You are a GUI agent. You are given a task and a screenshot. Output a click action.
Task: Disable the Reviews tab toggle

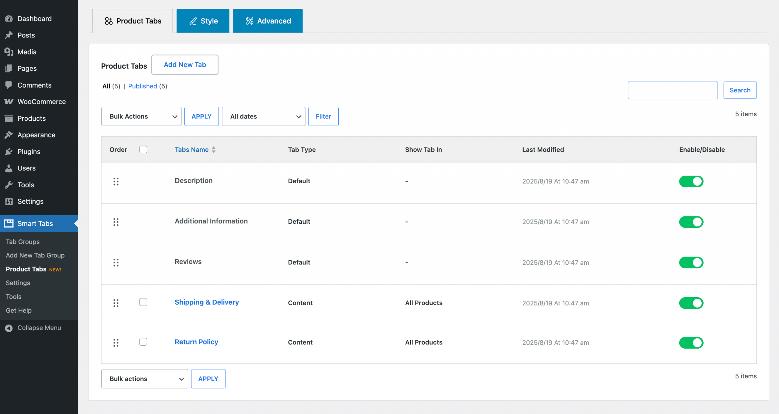tap(691, 263)
